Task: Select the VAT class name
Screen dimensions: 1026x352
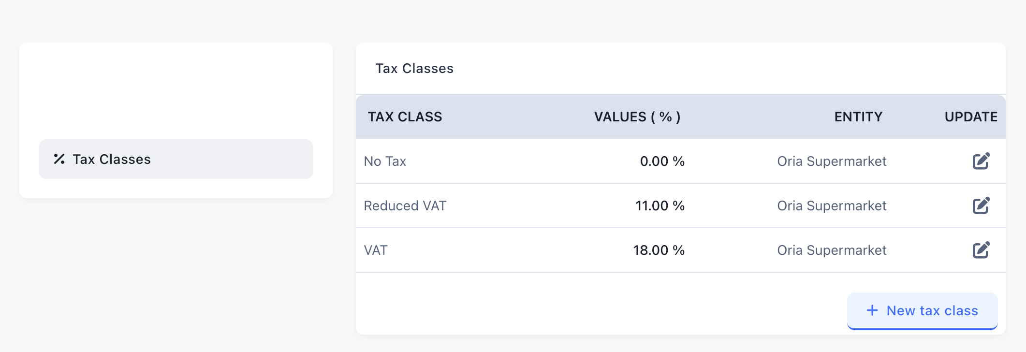Action: pyautogui.click(x=376, y=250)
